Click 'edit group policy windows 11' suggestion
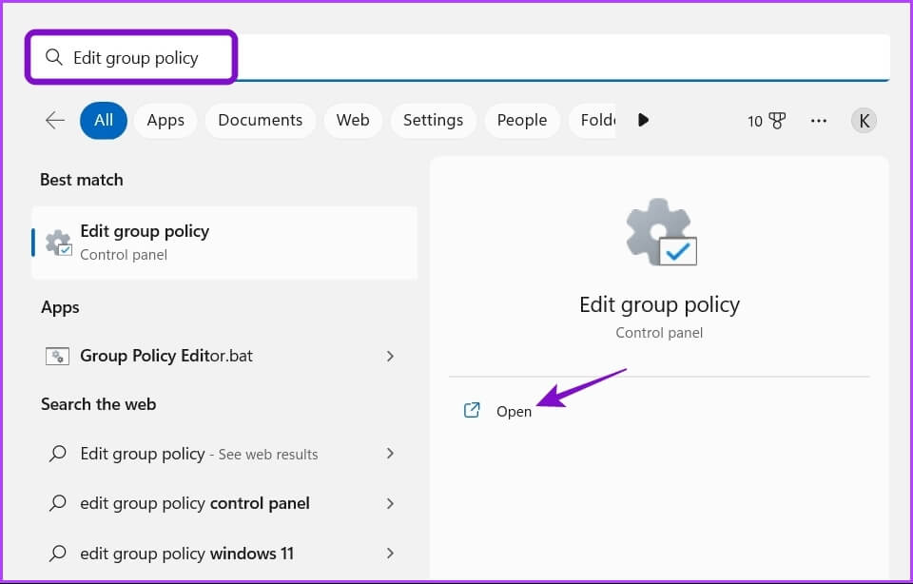This screenshot has height=584, width=913. tap(224, 554)
